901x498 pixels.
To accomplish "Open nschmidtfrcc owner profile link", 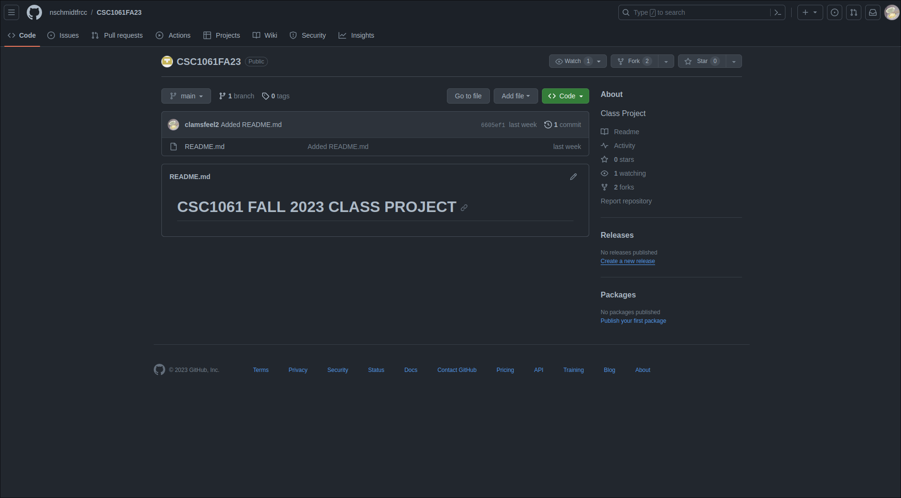I will tap(68, 12).
